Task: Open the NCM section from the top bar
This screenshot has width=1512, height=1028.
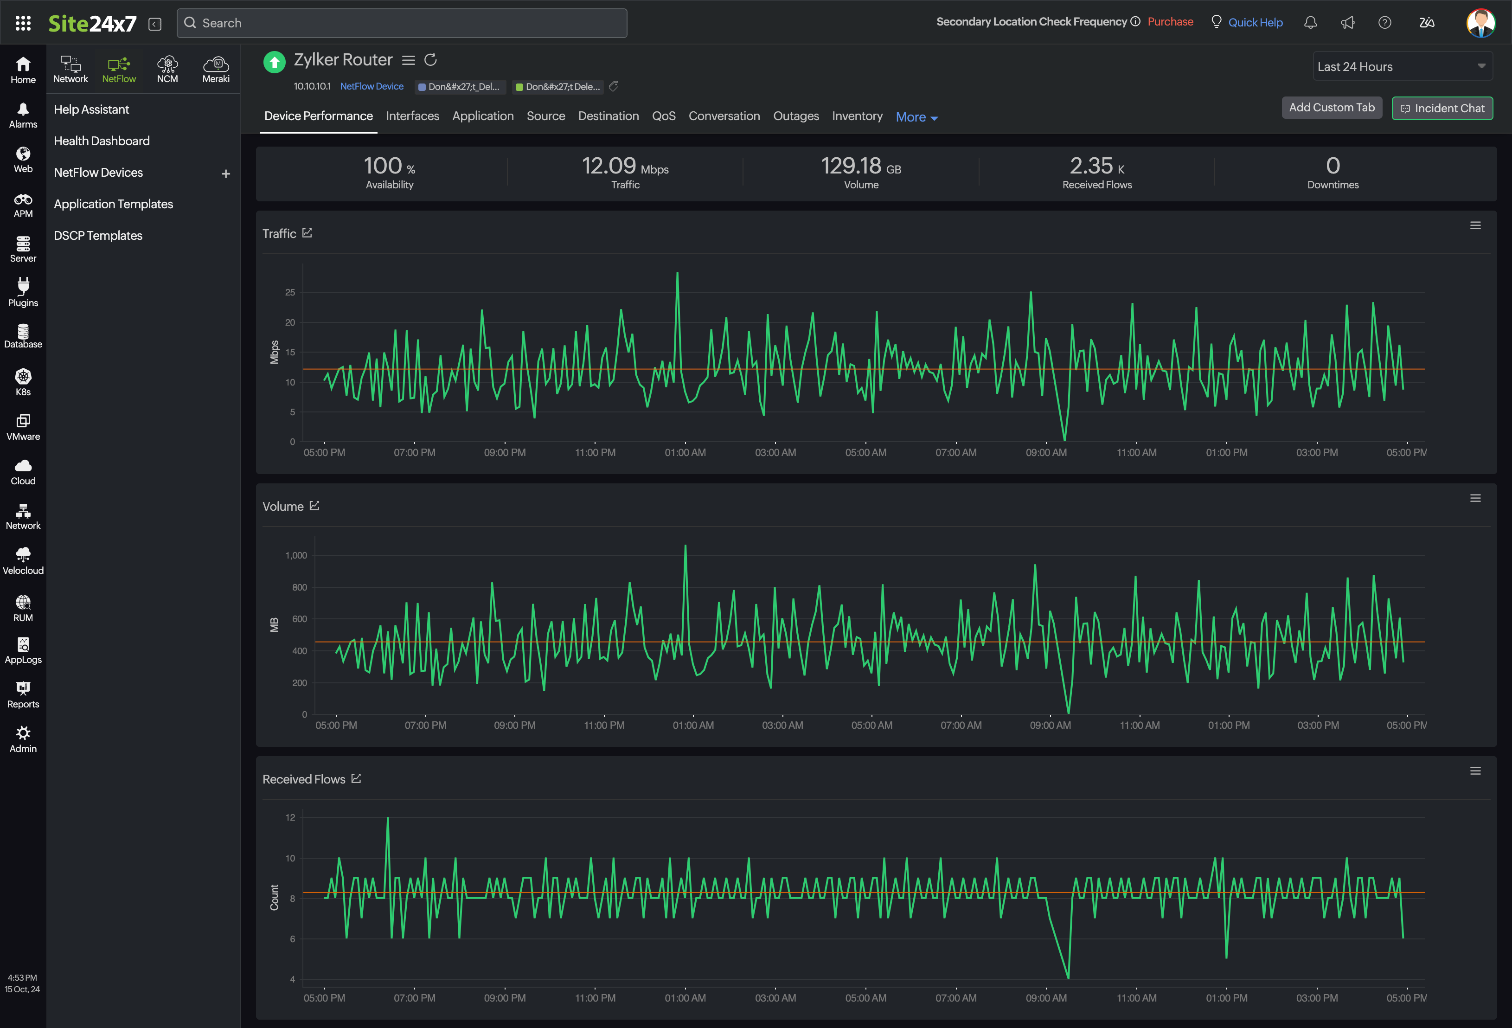Action: [167, 69]
